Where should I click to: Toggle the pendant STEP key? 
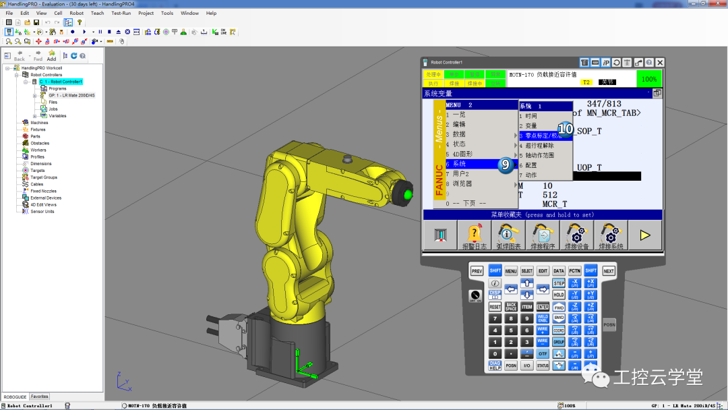[x=559, y=283]
